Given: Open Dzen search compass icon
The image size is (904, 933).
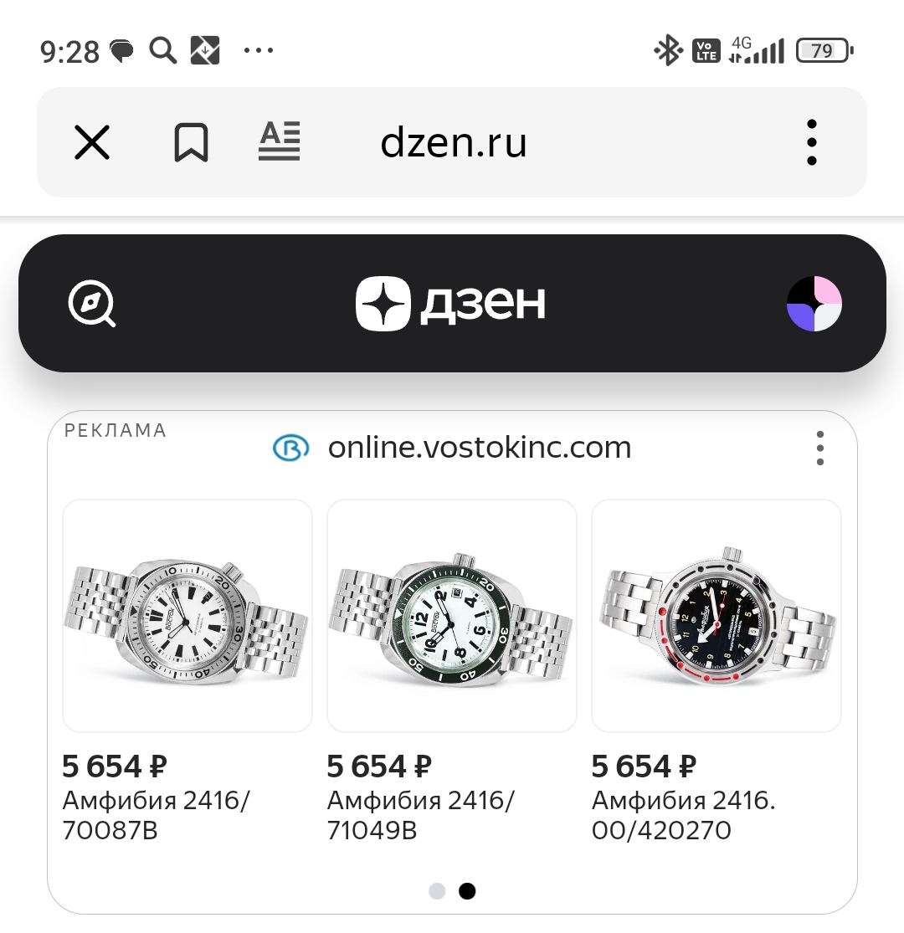Looking at the screenshot, I should point(91,303).
